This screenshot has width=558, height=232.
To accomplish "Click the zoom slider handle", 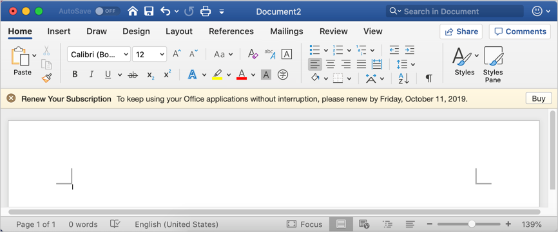I will (472, 224).
